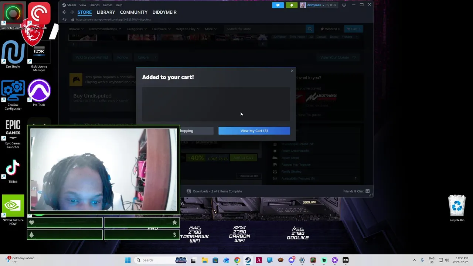The width and height of the screenshot is (473, 266).
Task: Click the diddymeir profile avatar
Action: pyautogui.click(x=303, y=5)
